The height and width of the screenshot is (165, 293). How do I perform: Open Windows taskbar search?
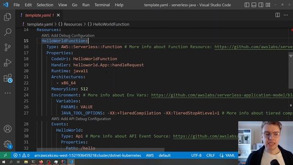[x=11, y=162]
